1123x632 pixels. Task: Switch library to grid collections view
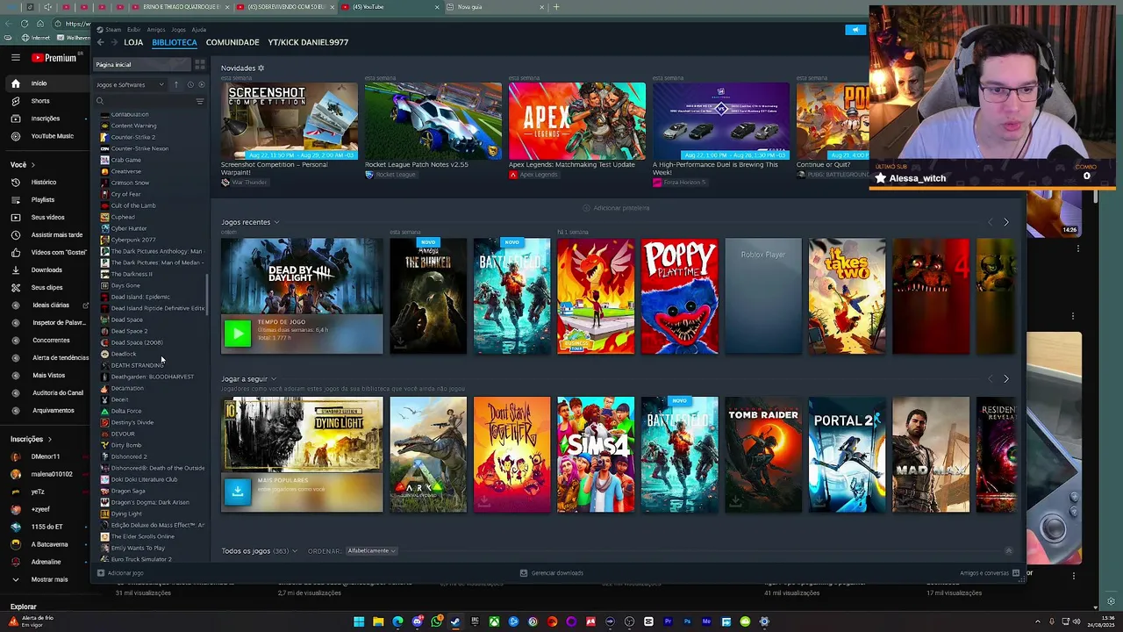[200, 65]
